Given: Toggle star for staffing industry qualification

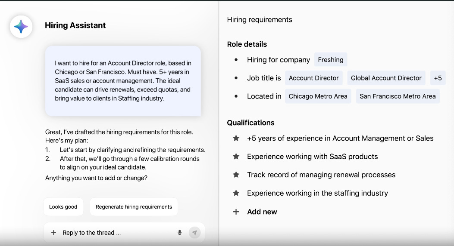Looking at the screenshot, I should click(x=236, y=193).
